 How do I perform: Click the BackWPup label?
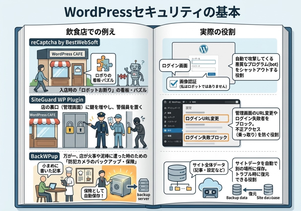44,156
